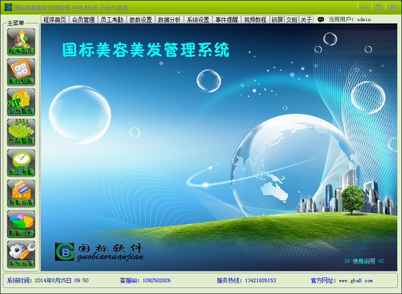Click the 国标软件 logo at bottom of banner
This screenshot has height=294, width=402.
[99, 252]
